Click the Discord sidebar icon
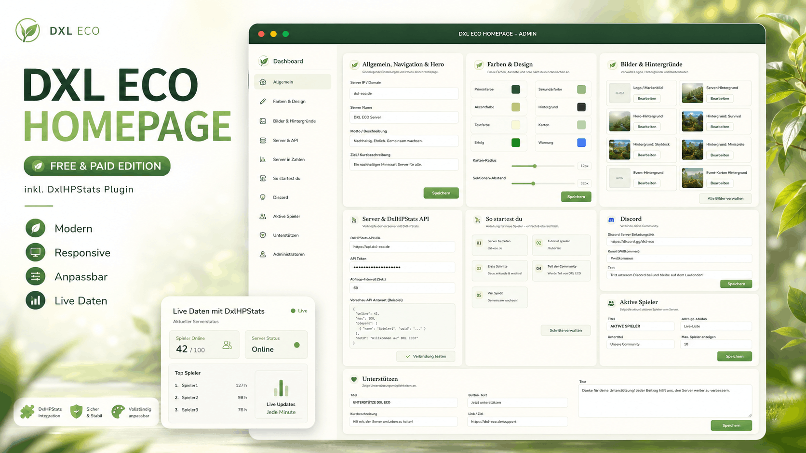The height and width of the screenshot is (453, 806). (x=263, y=197)
